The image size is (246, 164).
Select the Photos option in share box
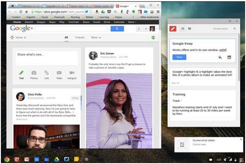pyautogui.click(x=34, y=75)
